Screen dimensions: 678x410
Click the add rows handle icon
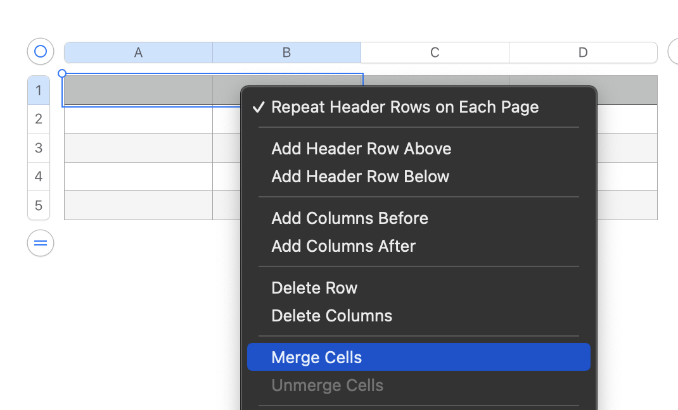click(41, 243)
